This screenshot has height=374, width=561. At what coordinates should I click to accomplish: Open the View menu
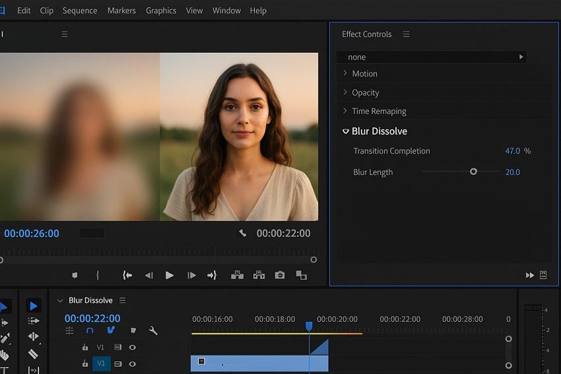click(x=194, y=11)
